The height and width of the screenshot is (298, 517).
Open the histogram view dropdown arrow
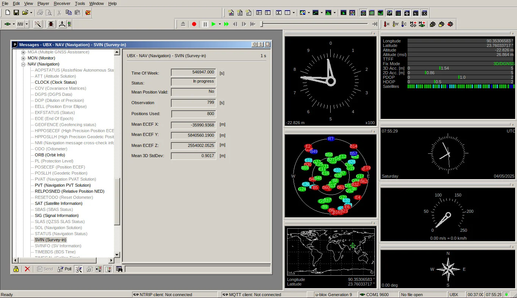pyautogui.click(x=334, y=12)
